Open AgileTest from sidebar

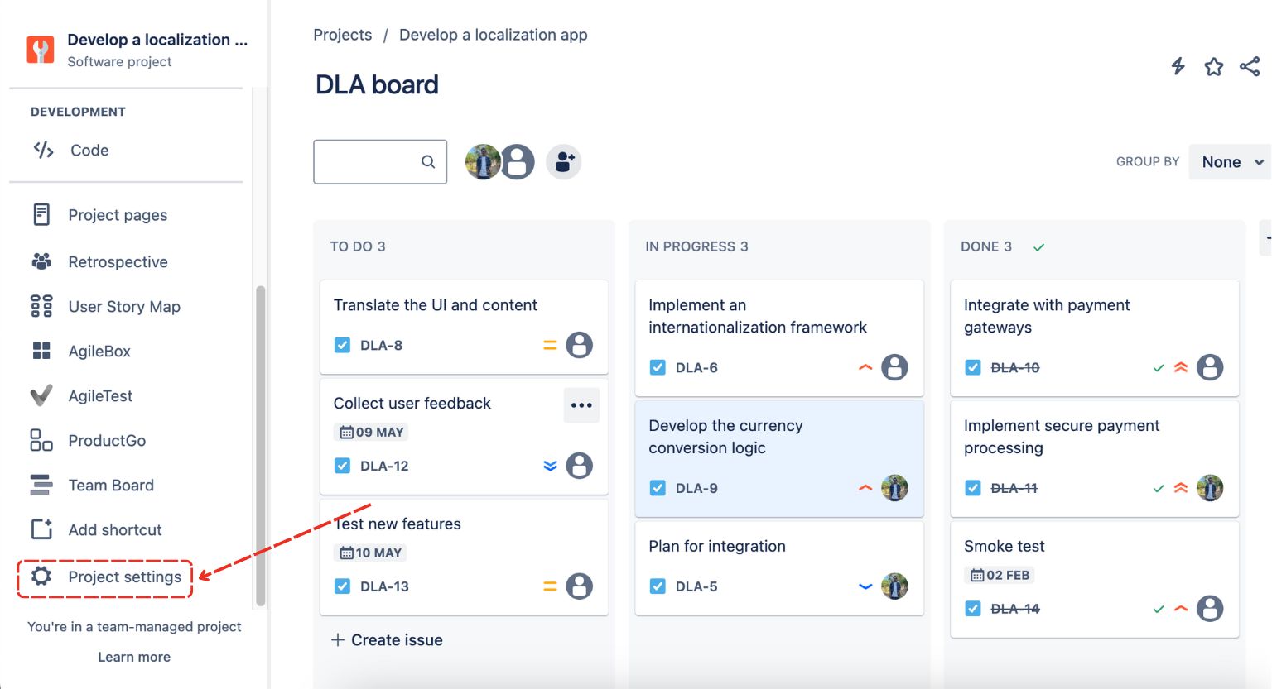click(x=100, y=396)
